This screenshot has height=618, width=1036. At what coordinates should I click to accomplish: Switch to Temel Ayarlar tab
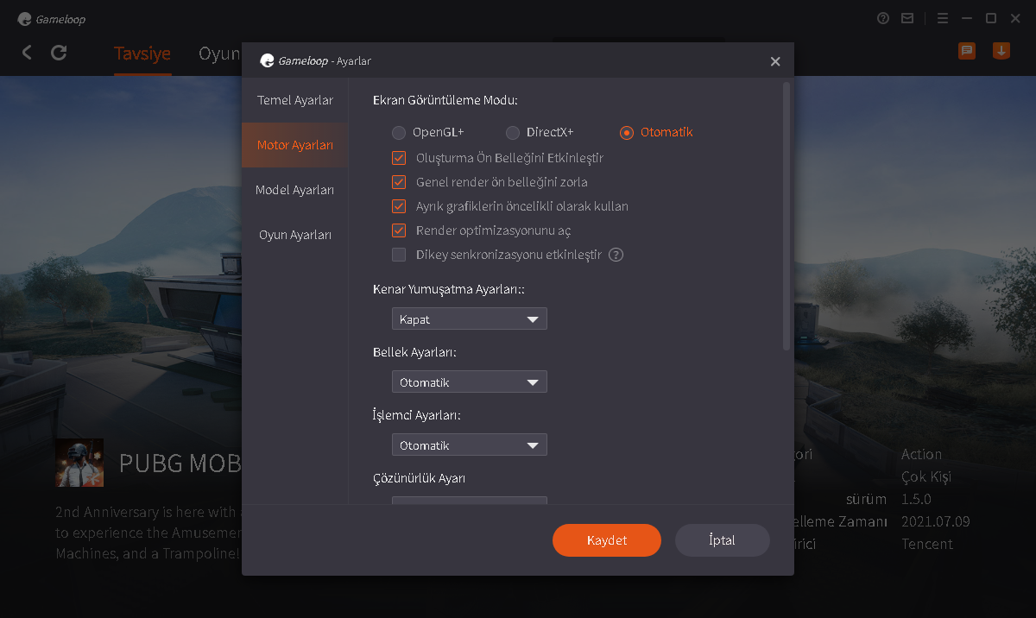point(295,100)
